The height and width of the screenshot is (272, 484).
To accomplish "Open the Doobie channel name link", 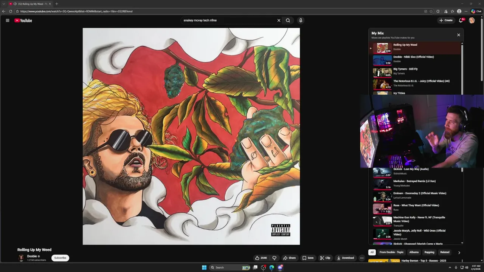I will click(x=32, y=256).
